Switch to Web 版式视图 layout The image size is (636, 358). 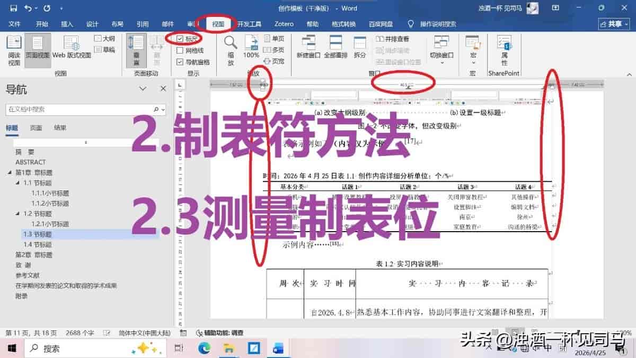coord(72,47)
